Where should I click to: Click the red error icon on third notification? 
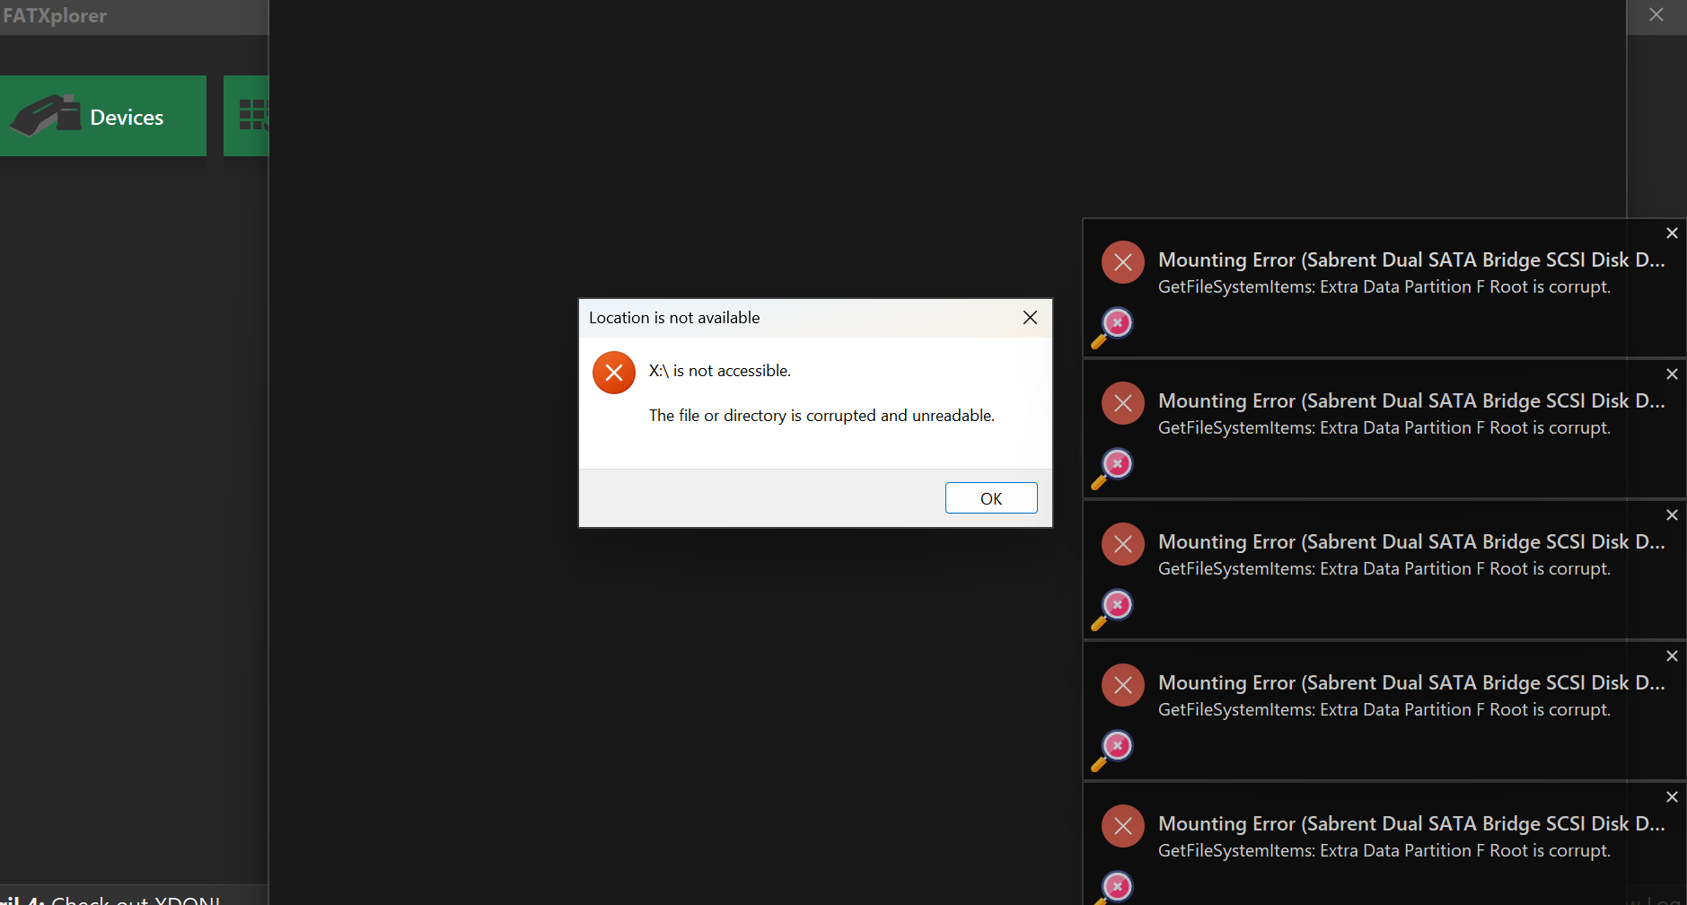point(1123,544)
